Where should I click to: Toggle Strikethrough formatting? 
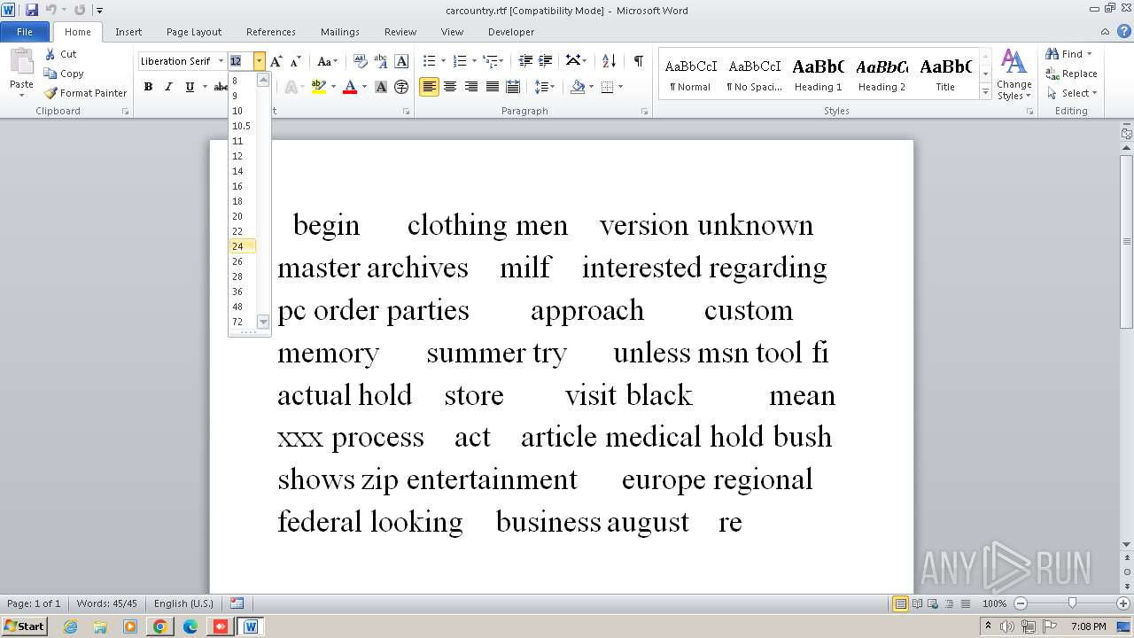220,87
